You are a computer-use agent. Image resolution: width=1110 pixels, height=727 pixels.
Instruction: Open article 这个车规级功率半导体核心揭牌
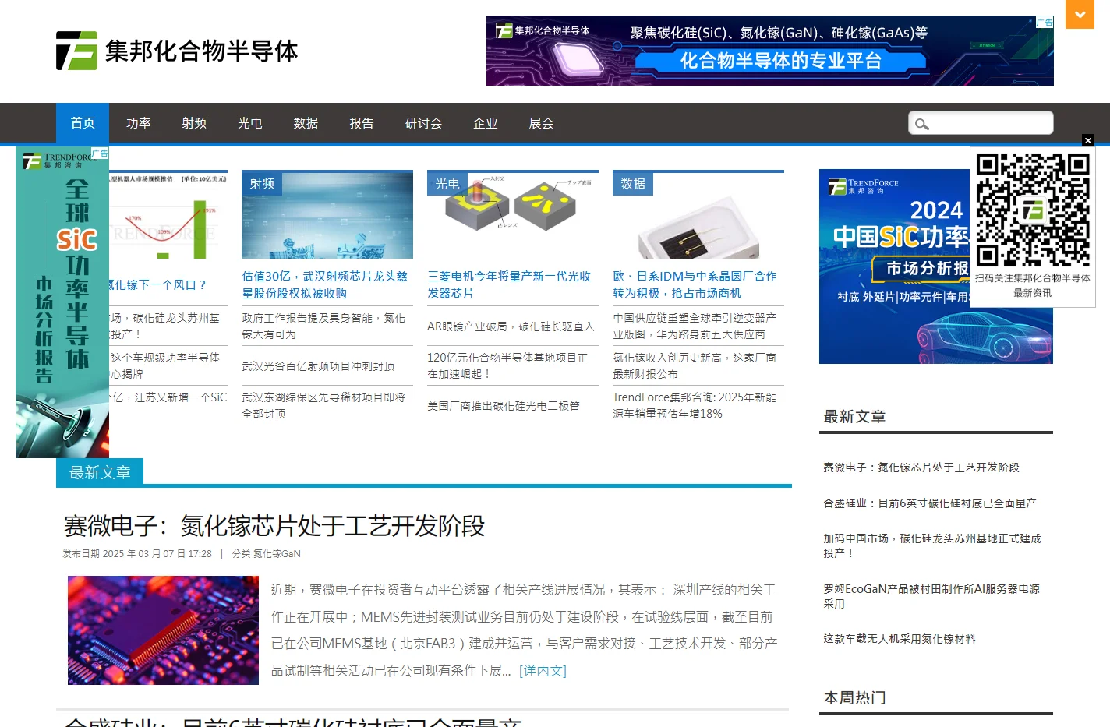(x=164, y=365)
